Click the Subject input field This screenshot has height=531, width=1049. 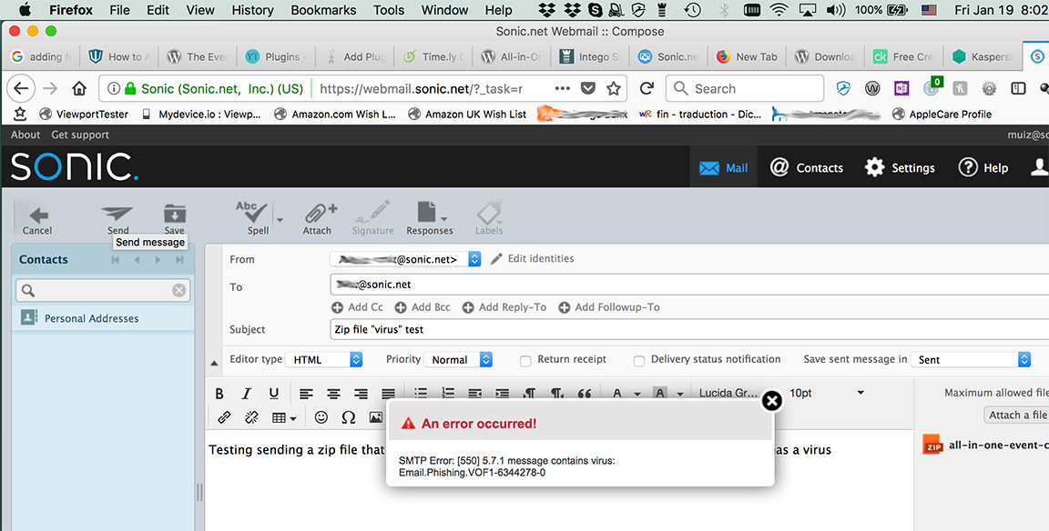point(689,329)
